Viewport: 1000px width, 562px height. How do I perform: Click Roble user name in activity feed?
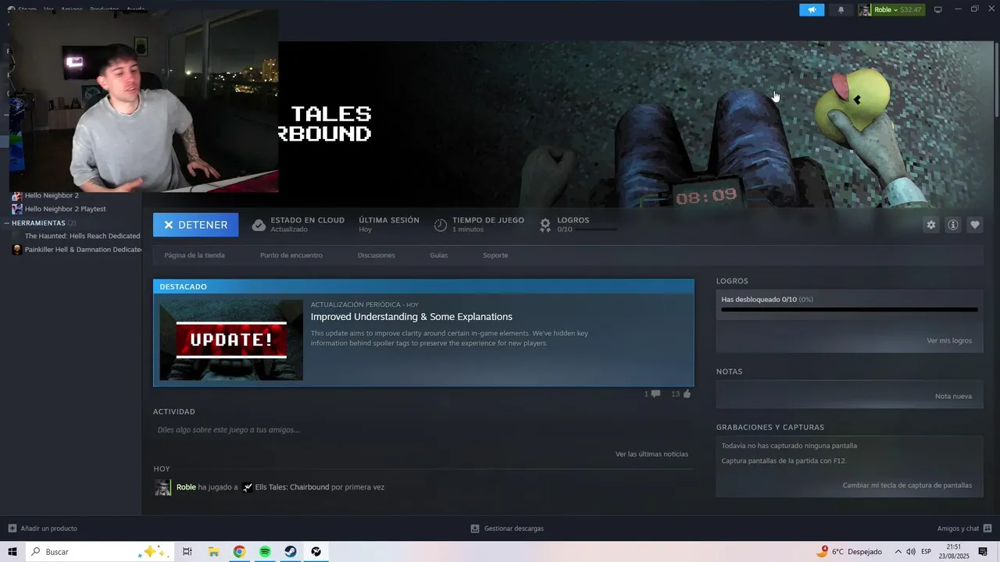pos(186,487)
